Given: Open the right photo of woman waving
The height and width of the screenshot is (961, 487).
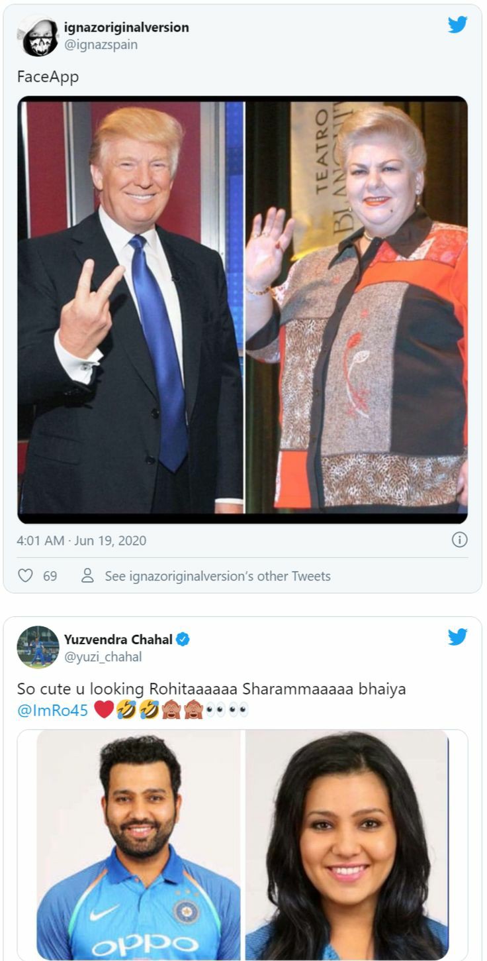Looking at the screenshot, I should [x=357, y=307].
